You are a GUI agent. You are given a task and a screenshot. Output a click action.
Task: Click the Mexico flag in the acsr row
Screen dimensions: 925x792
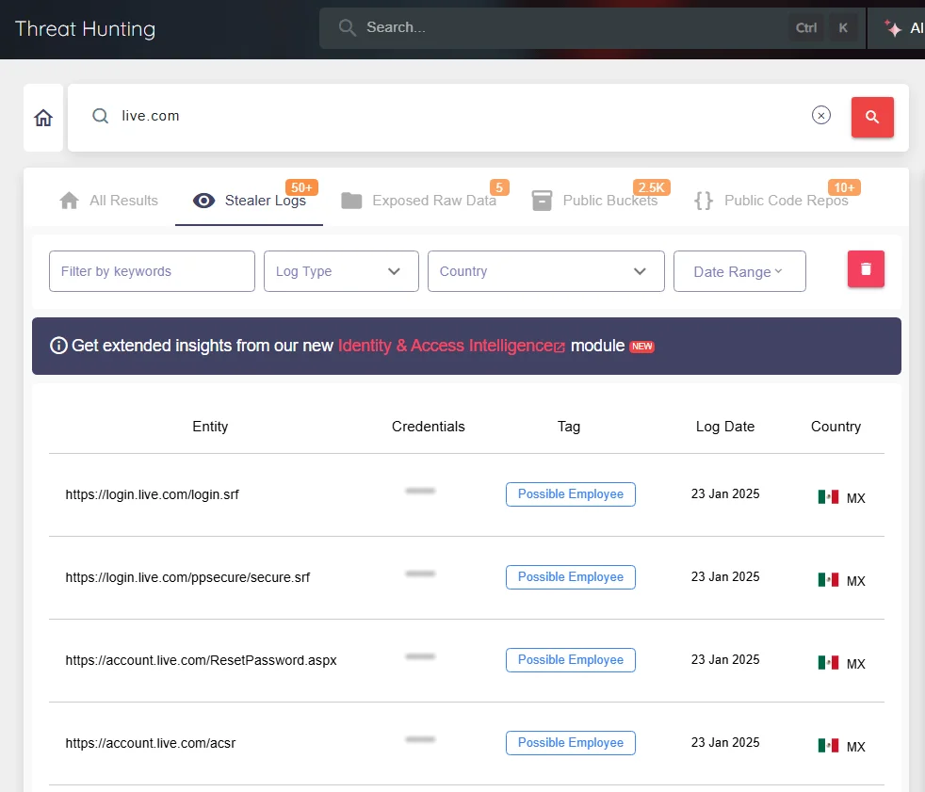828,746
